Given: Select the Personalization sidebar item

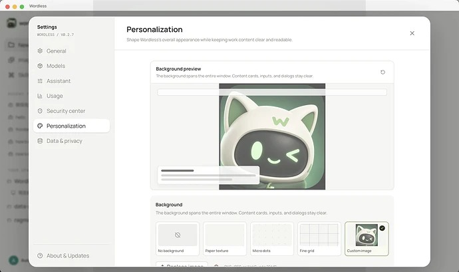Looking at the screenshot, I should (x=71, y=126).
